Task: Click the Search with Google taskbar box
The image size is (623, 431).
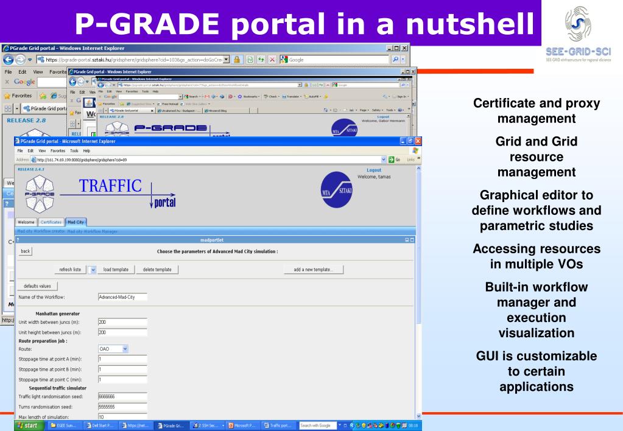Action: point(317,426)
